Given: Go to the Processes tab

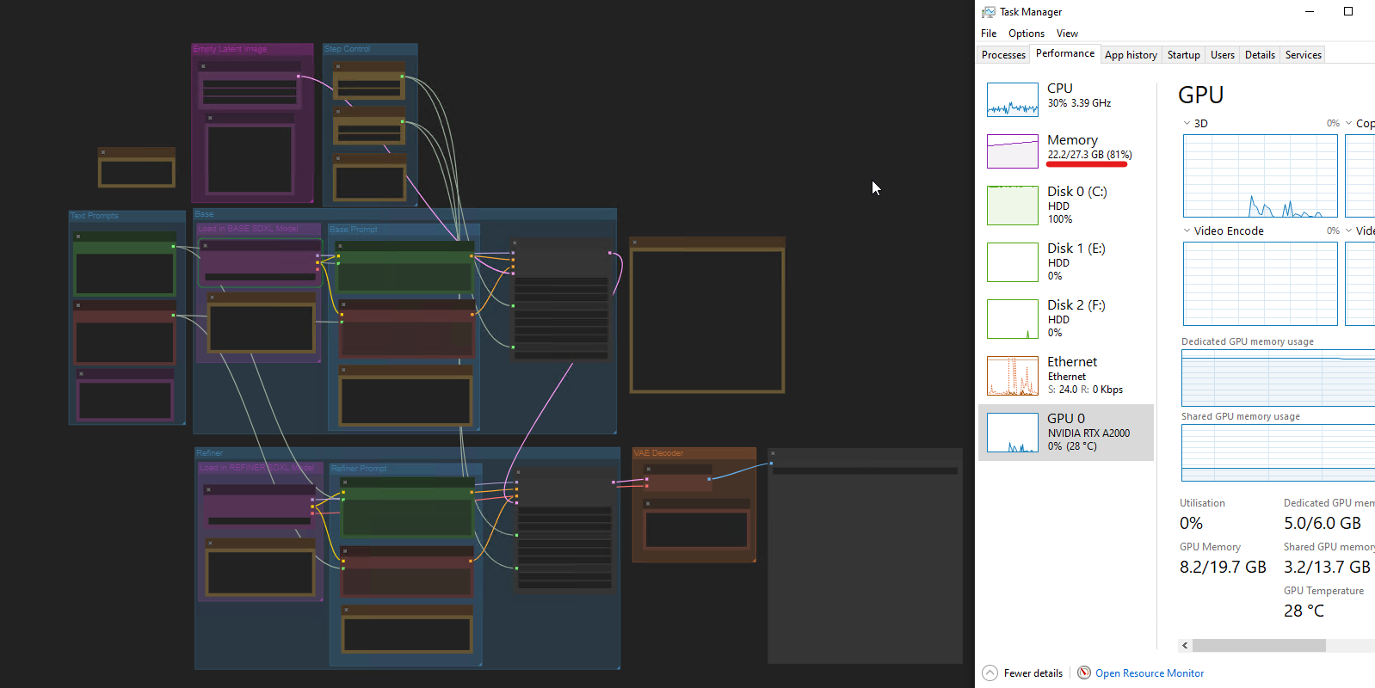Looking at the screenshot, I should point(1003,55).
